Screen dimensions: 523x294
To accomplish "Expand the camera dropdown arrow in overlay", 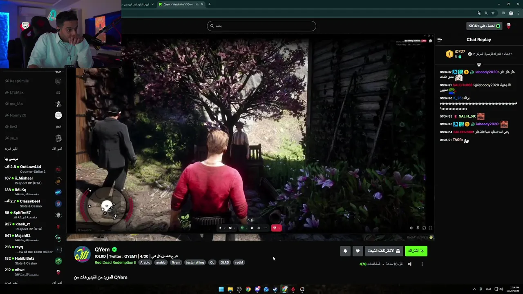I will point(235,228).
